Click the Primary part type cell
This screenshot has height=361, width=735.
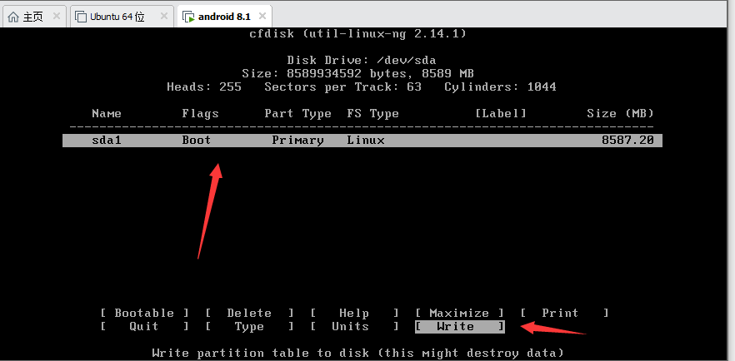click(x=298, y=141)
